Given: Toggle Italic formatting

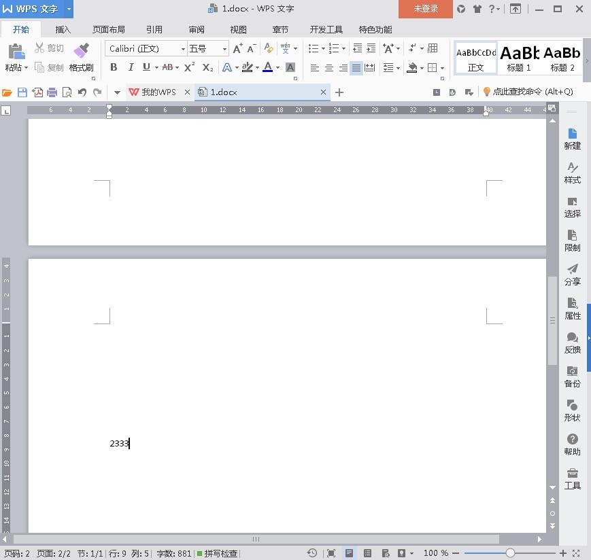Looking at the screenshot, I should coord(130,67).
